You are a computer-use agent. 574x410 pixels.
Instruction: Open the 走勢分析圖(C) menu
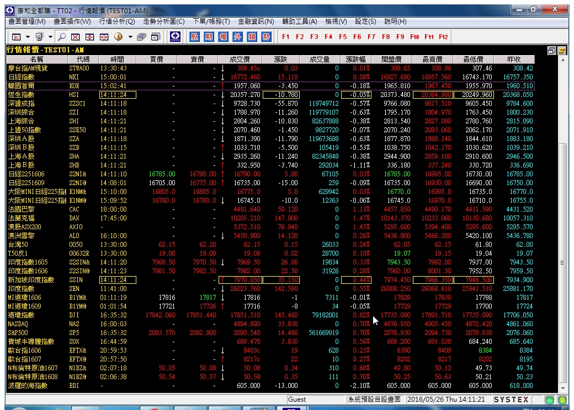163,21
